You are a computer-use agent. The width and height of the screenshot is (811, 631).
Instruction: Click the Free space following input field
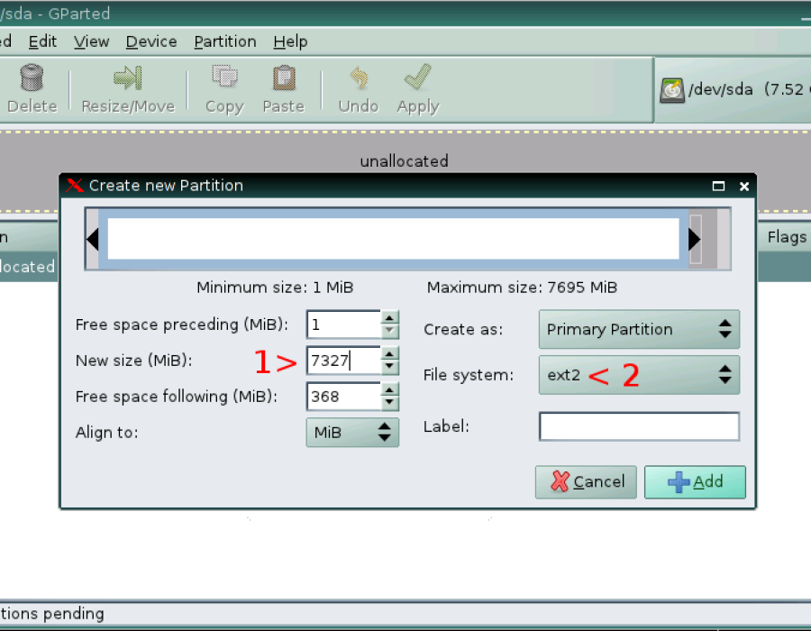tap(343, 397)
